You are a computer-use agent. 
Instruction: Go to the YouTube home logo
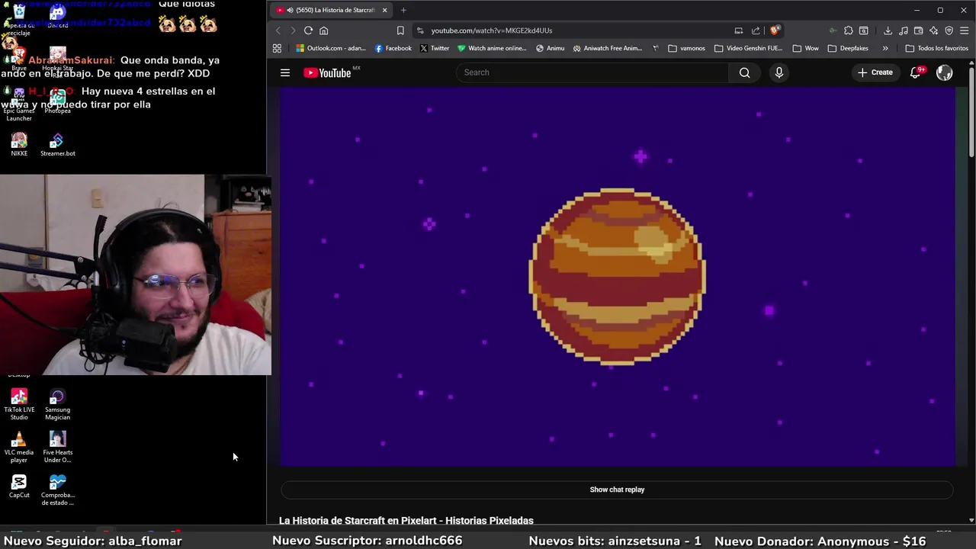(x=327, y=72)
